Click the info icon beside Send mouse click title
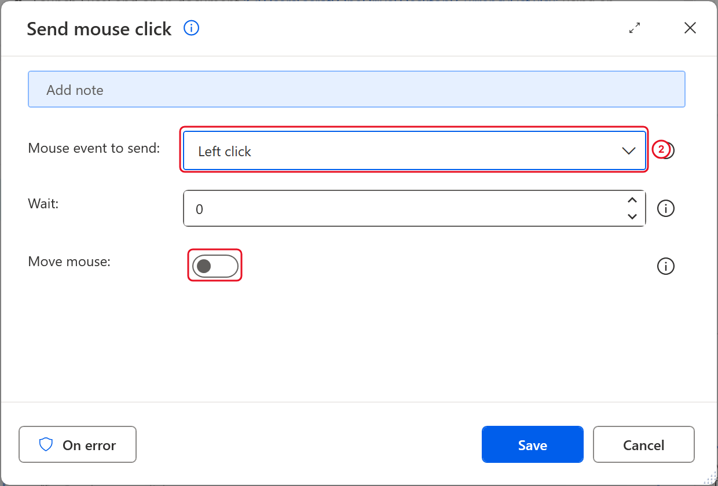Image resolution: width=718 pixels, height=486 pixels. 191,28
